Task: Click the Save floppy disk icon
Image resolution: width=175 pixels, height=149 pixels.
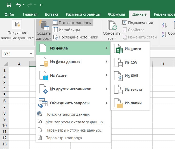Action: [x=9, y=5]
